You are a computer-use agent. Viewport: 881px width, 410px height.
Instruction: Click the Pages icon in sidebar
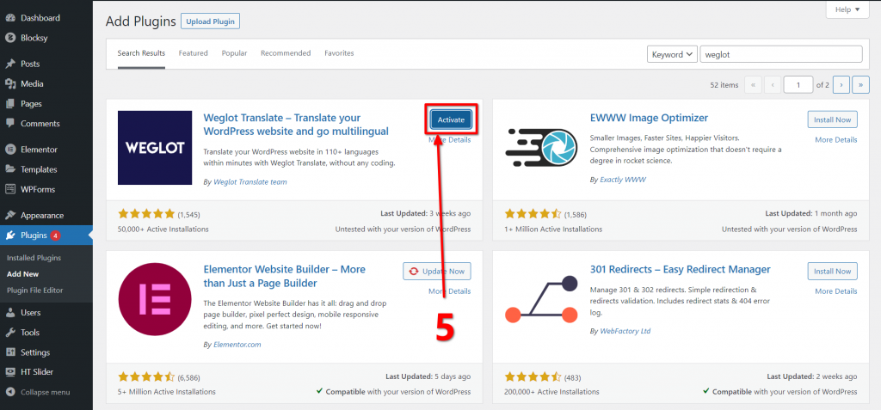pyautogui.click(x=10, y=104)
